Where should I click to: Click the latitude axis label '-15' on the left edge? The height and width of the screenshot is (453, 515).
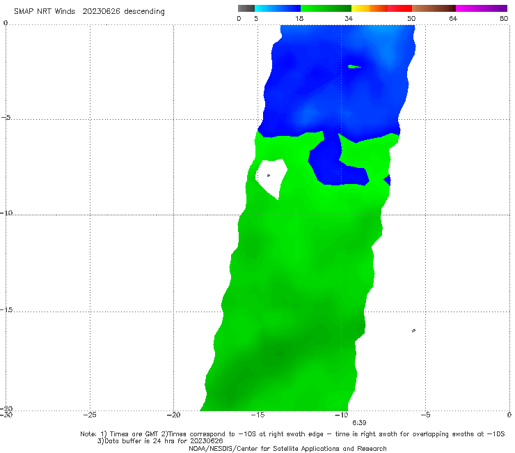(x=6, y=310)
